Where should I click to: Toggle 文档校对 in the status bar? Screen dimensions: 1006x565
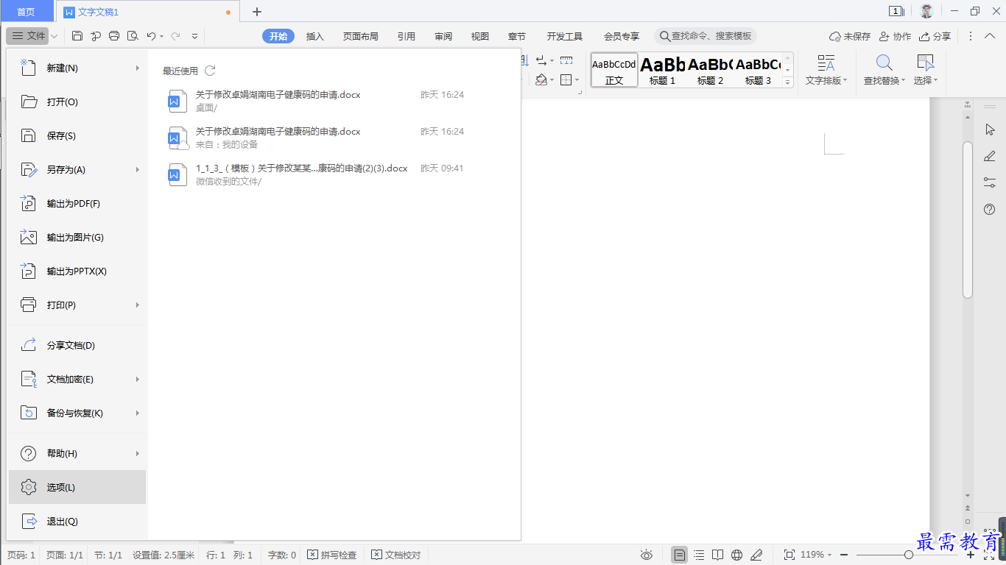point(396,555)
